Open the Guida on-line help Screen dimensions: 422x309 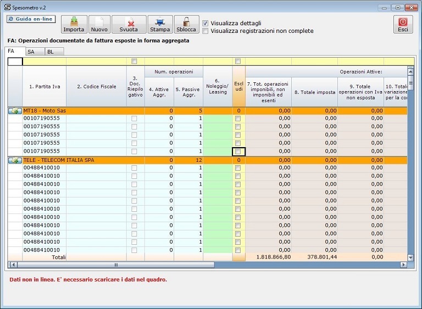click(31, 19)
